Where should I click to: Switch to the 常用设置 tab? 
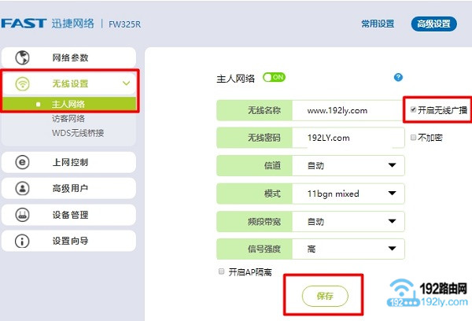pyautogui.click(x=378, y=24)
